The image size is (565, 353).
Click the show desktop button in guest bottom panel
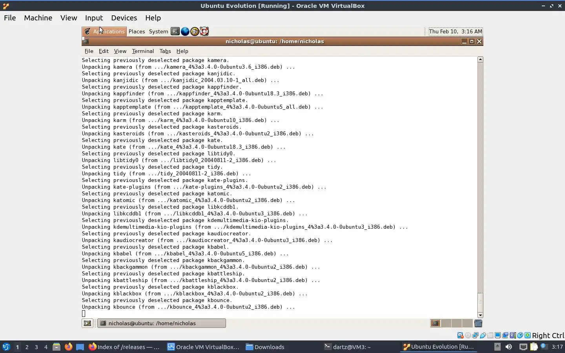pos(87,323)
